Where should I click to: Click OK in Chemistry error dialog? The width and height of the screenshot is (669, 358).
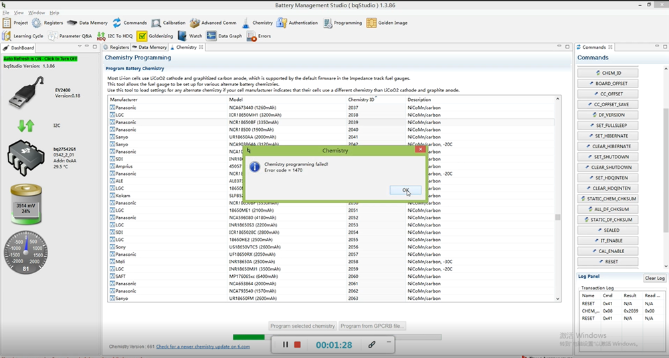(x=405, y=190)
